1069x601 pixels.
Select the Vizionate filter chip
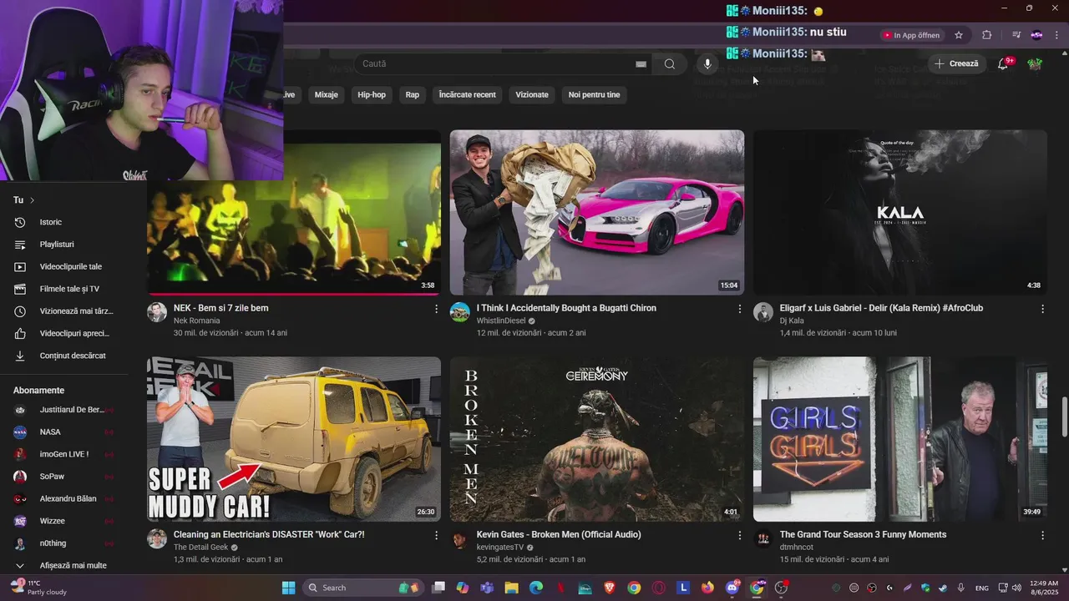coord(532,94)
